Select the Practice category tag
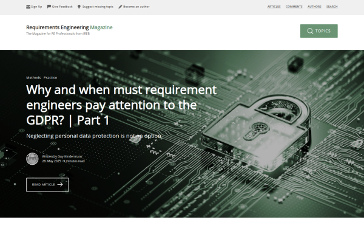The width and height of the screenshot is (364, 228). (x=50, y=78)
